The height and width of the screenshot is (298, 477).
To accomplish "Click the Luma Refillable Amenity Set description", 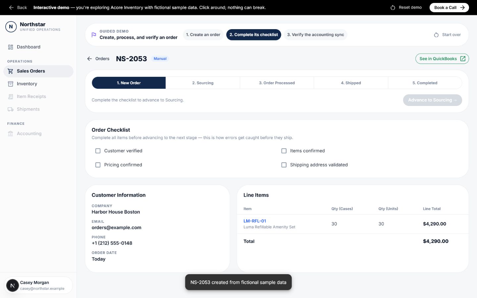I will 269,227.
